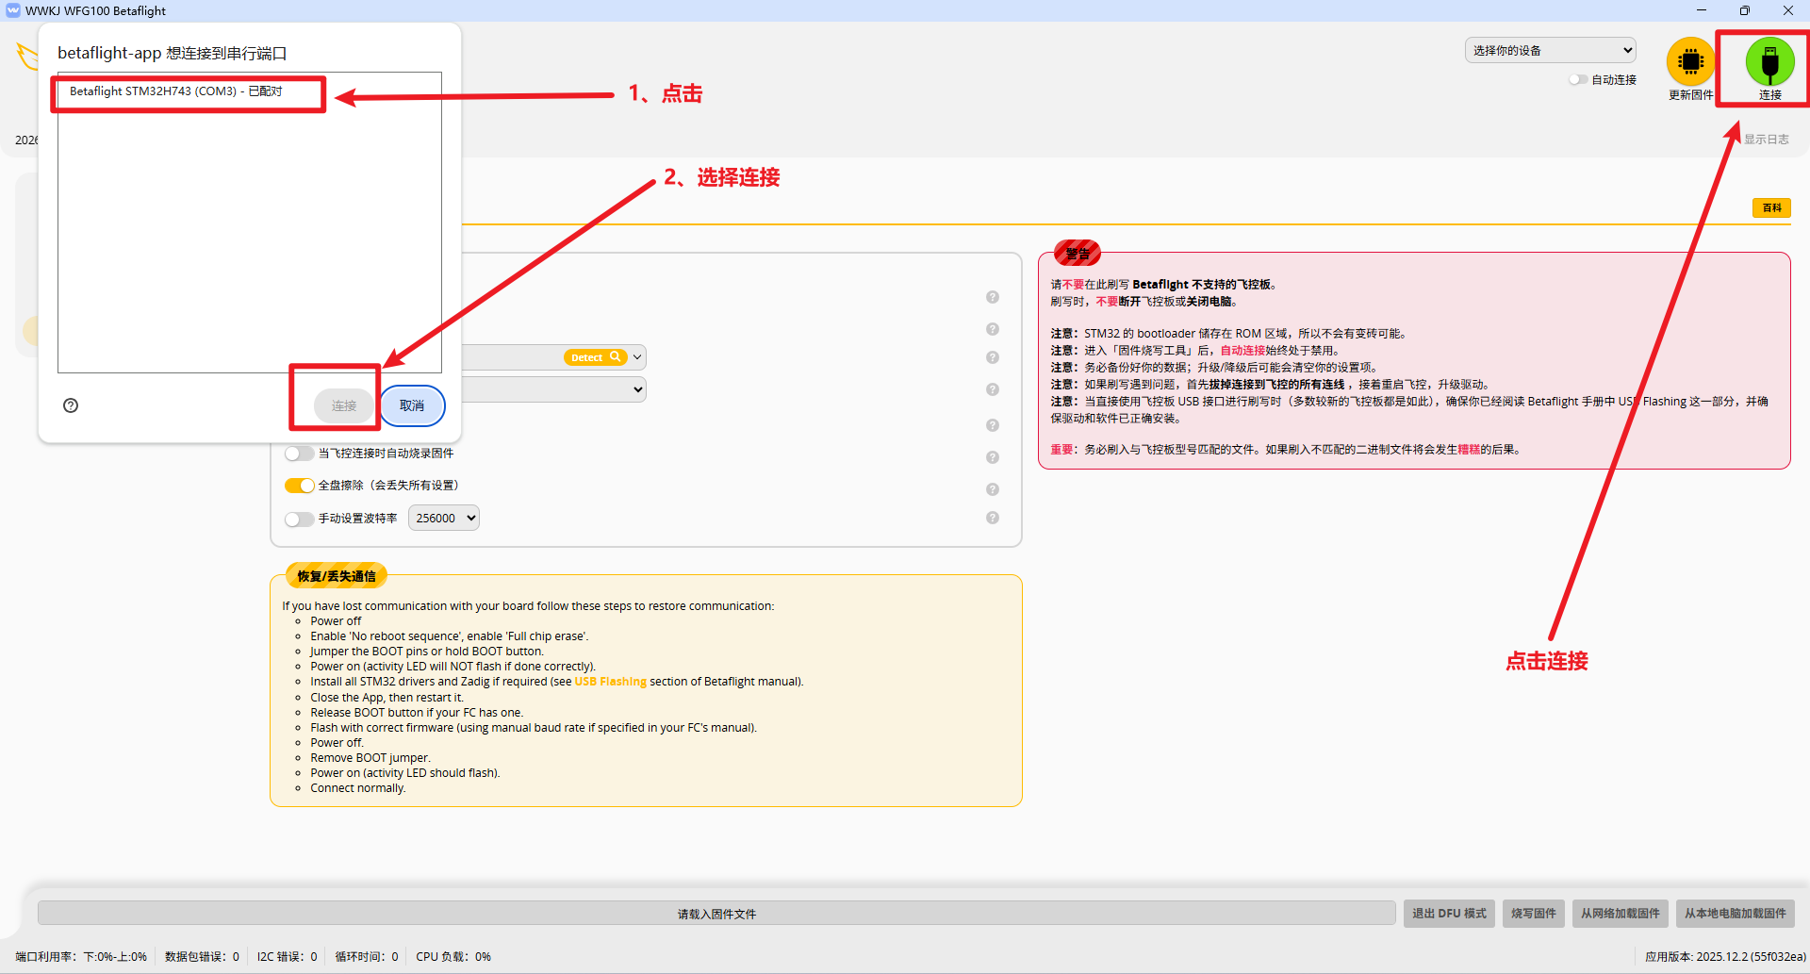Minimize the Betaflight window

click(1702, 10)
